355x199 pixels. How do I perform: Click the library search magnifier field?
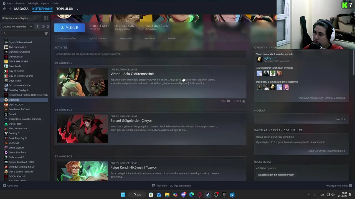pos(22,33)
